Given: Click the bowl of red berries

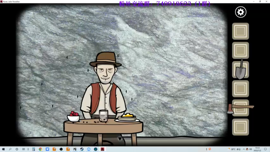Looking at the screenshot, I should [74, 117].
